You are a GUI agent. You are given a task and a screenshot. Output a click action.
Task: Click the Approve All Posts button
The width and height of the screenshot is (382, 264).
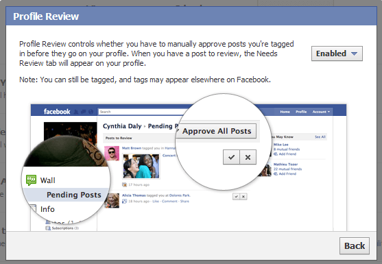[217, 131]
